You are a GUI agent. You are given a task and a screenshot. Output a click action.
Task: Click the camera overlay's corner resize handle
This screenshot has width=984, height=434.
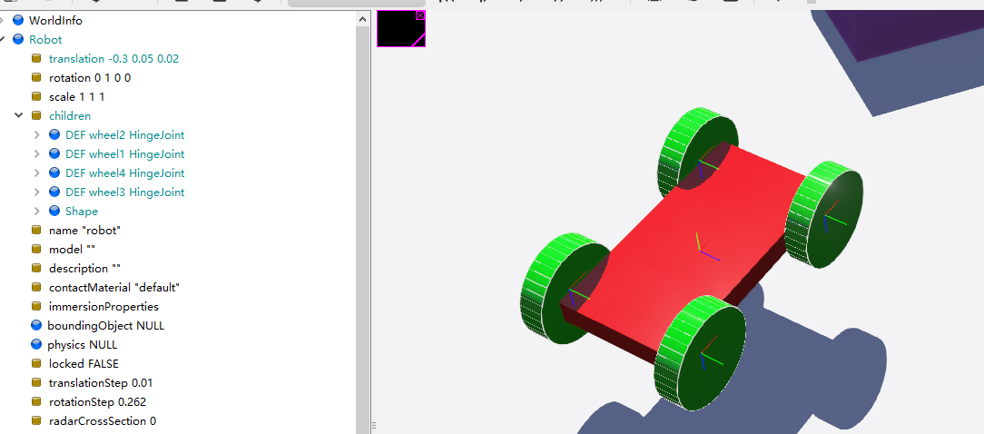[419, 41]
